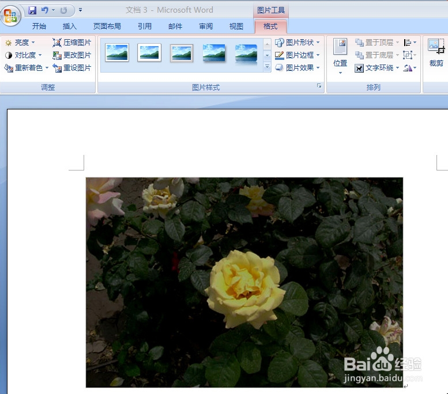
Task: Apply the second picture style thumbnail
Action: 149,52
